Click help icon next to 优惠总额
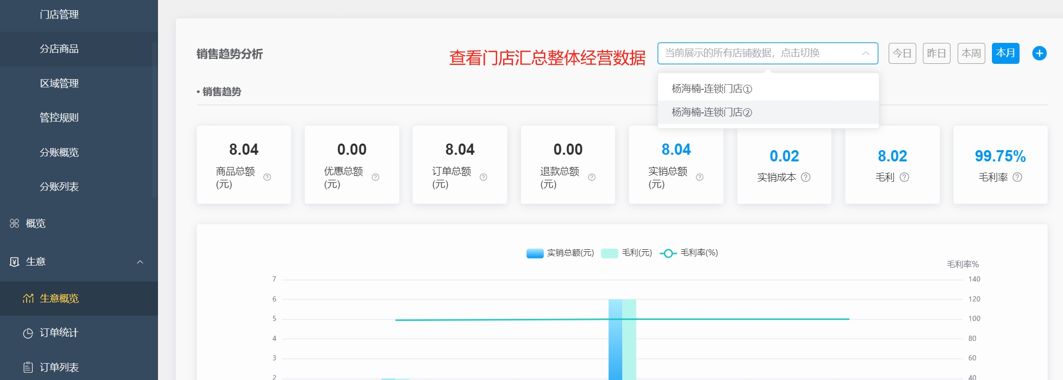This screenshot has width=1063, height=380. pyautogui.click(x=375, y=177)
